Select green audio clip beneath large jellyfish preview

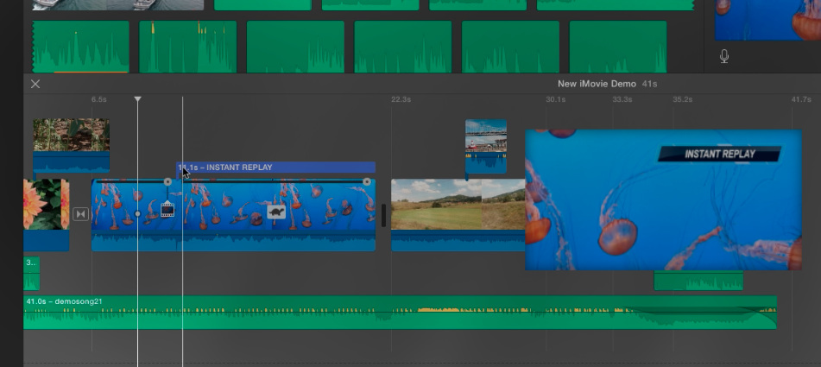698,281
